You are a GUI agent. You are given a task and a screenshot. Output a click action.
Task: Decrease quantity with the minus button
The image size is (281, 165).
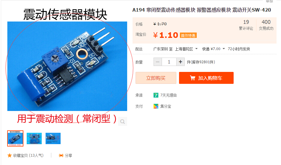(158, 62)
